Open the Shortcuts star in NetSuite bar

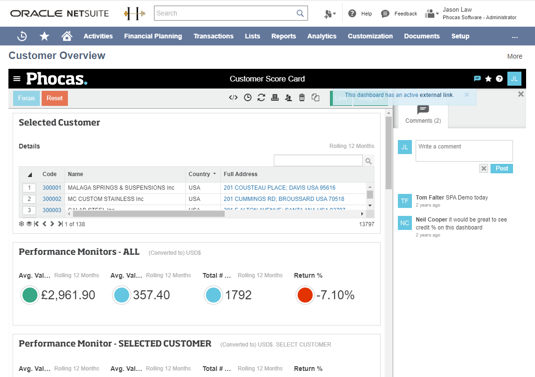coord(44,36)
